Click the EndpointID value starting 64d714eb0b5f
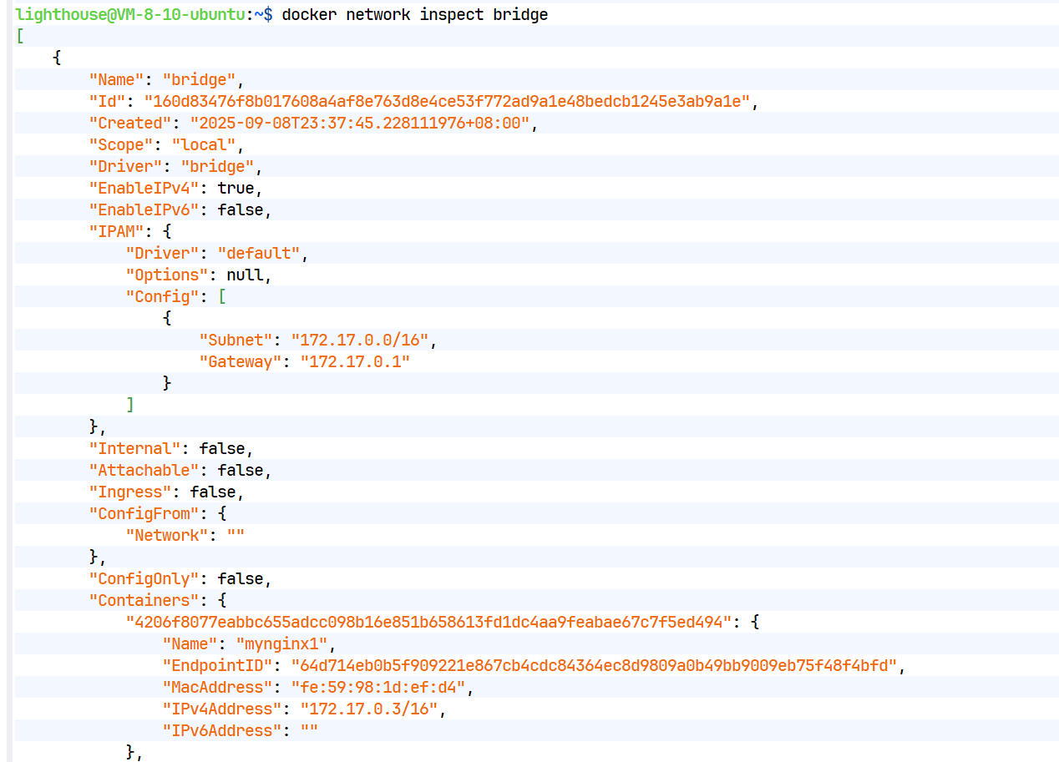The width and height of the screenshot is (1059, 762). [x=594, y=665]
